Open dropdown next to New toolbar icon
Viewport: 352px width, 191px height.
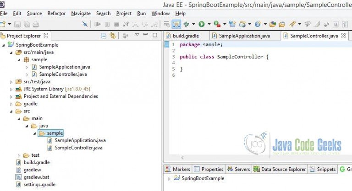pyautogui.click(x=10, y=24)
